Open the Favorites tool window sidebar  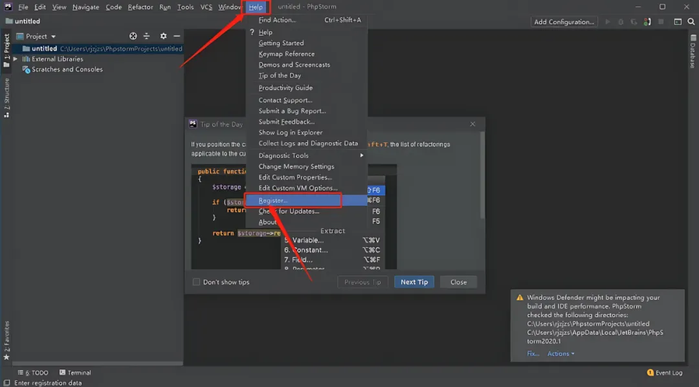coord(6,340)
